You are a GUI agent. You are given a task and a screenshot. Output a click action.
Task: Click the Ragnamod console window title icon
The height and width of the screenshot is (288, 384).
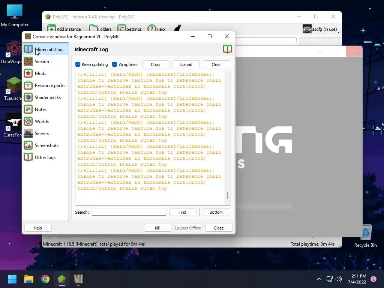coord(28,36)
